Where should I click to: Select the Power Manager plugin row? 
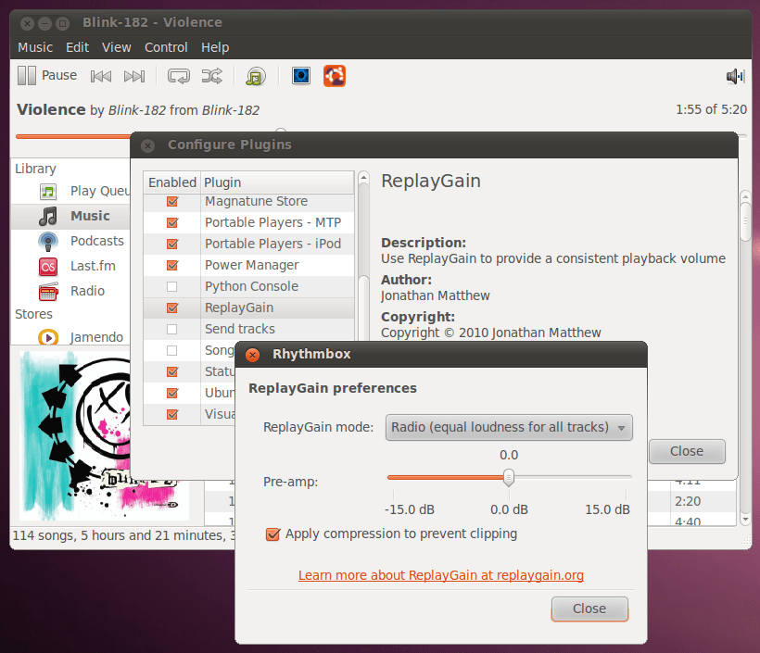point(248,266)
